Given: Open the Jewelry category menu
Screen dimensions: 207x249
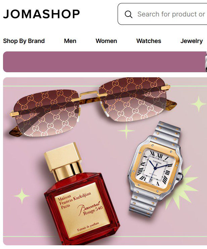Looking at the screenshot, I should 192,41.
